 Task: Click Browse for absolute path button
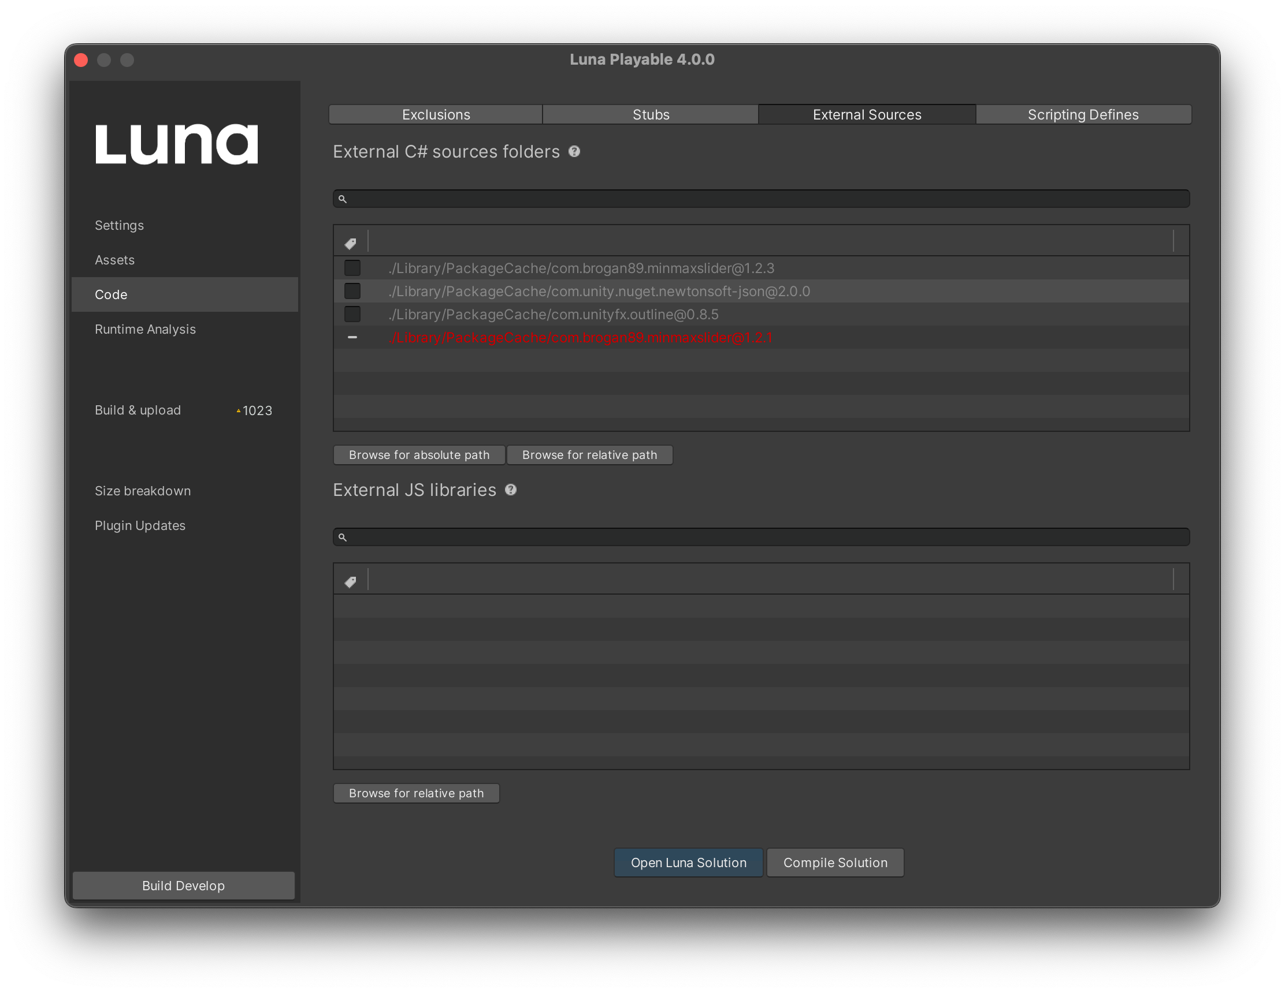coord(419,454)
